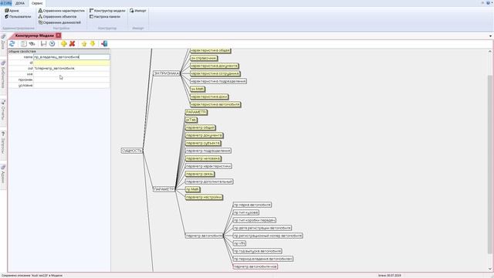Click the eye view icon in toolbar
The image size is (494, 278).
coord(32,44)
